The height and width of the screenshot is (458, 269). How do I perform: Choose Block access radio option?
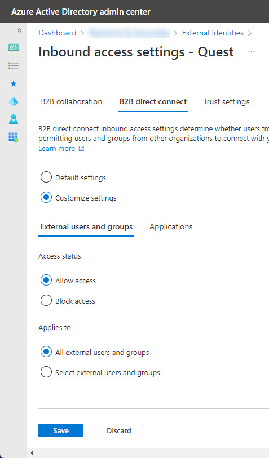pyautogui.click(x=46, y=300)
